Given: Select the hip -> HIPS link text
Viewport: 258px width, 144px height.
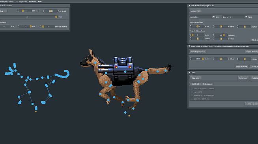Looking at the screenshot, I should 198,92.
